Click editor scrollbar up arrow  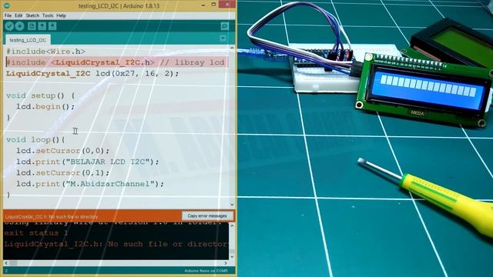tap(232, 48)
